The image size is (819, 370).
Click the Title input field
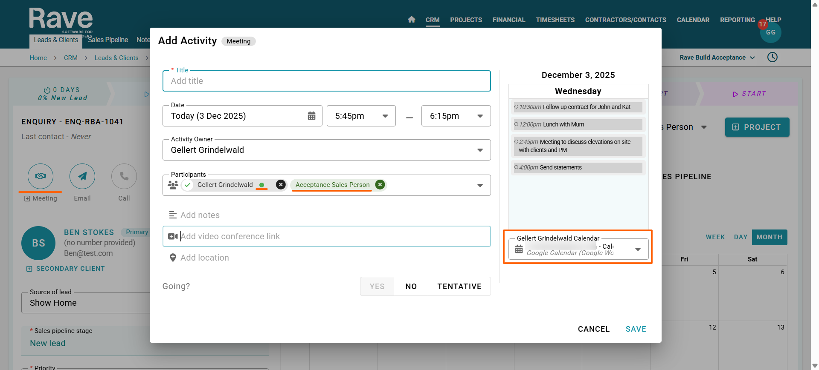tap(327, 81)
